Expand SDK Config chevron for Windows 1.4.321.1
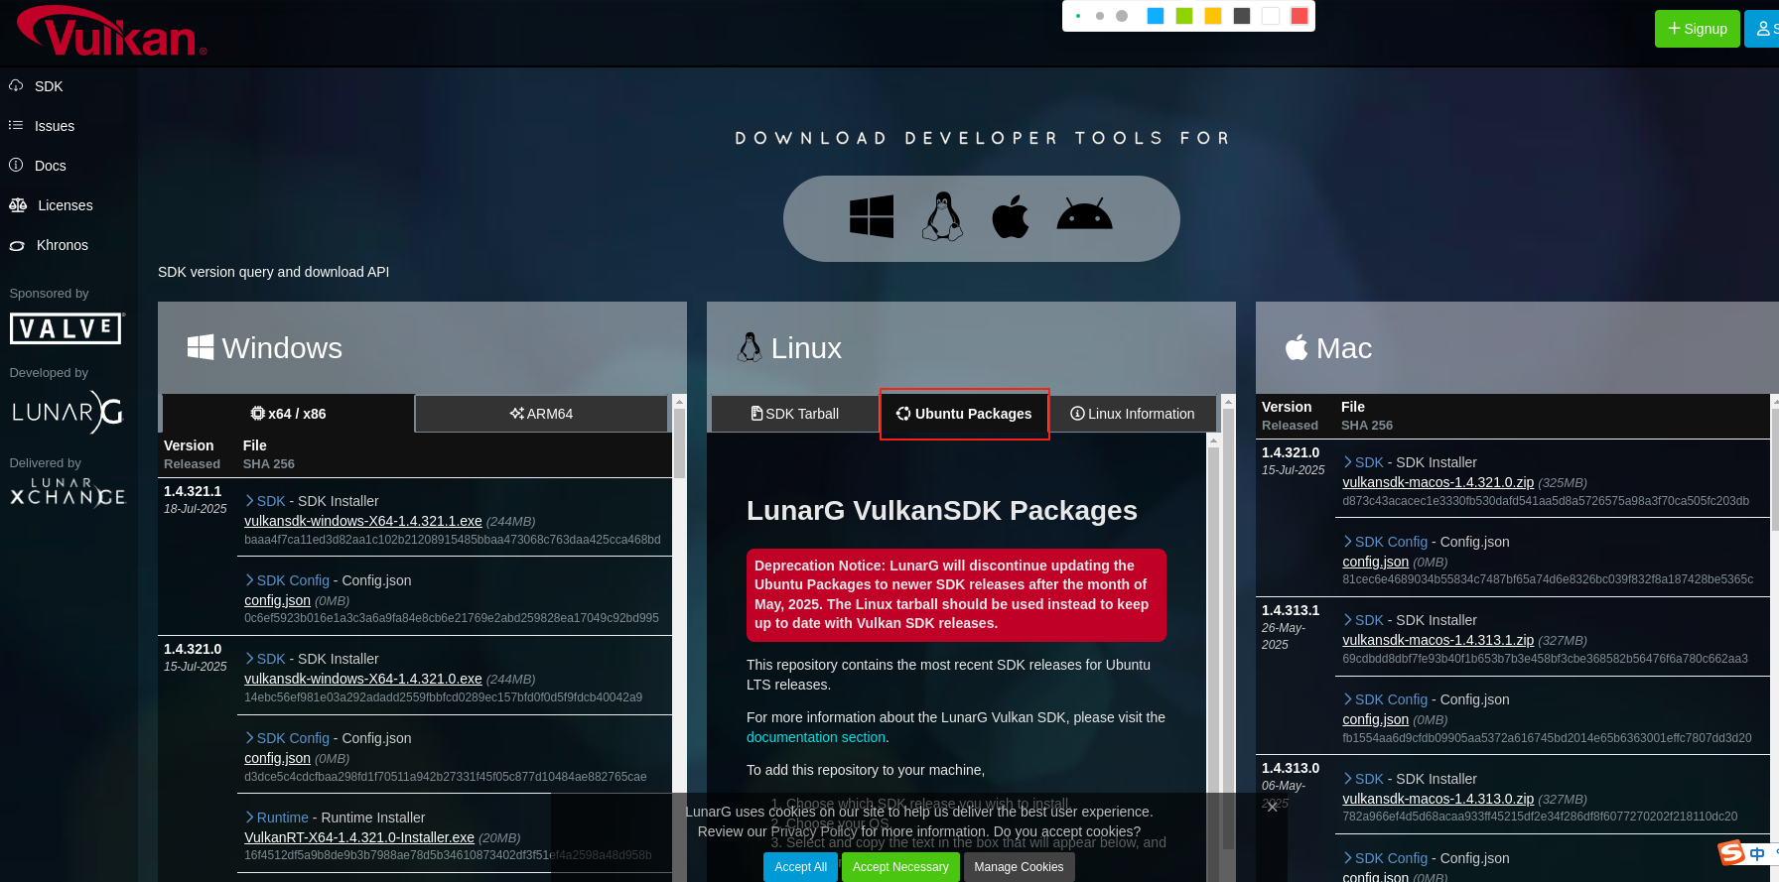 (250, 579)
